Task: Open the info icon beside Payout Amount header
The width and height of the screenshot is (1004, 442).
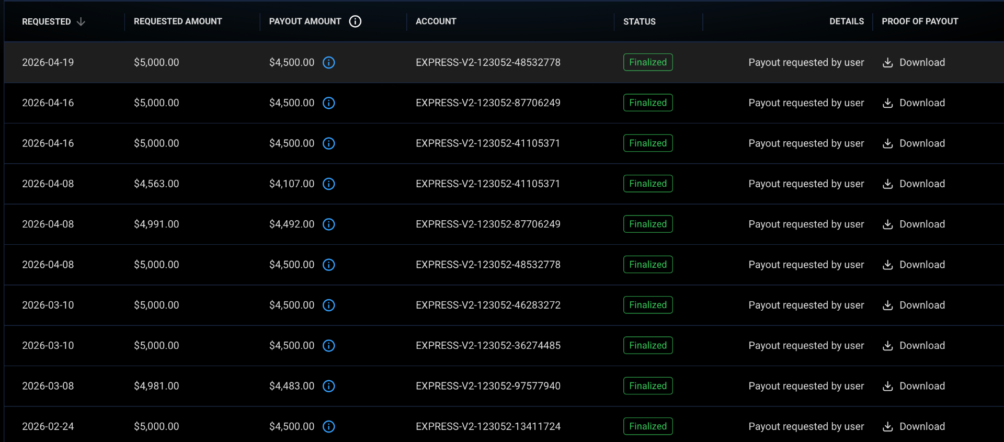Action: pyautogui.click(x=355, y=21)
